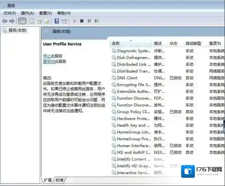Viewport: 225px width, 186px height.
Task: Sort by the 启动类型 column header
Action: tap(193, 43)
